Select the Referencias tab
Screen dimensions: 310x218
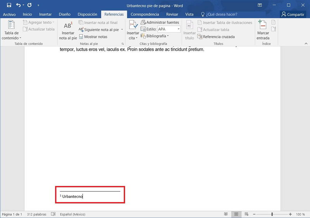pyautogui.click(x=114, y=14)
